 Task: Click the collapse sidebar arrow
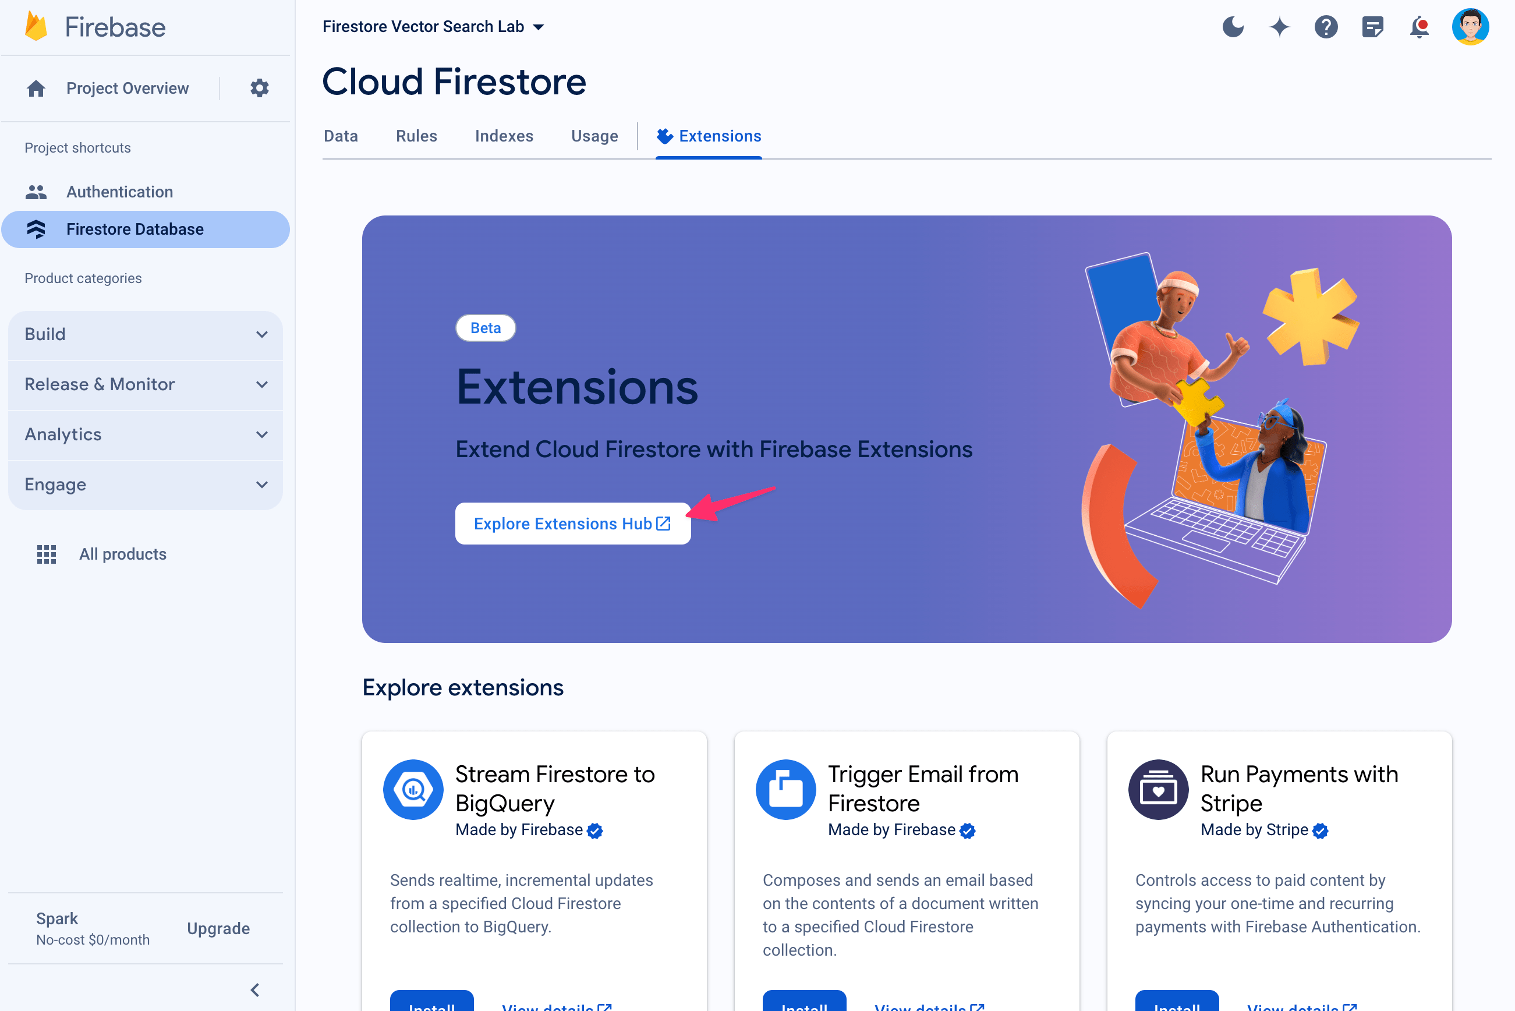point(254,986)
